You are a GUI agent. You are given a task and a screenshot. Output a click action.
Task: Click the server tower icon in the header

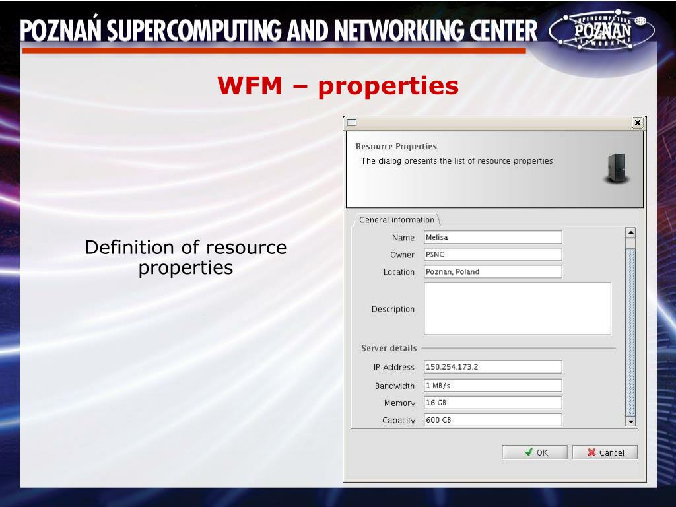(617, 168)
